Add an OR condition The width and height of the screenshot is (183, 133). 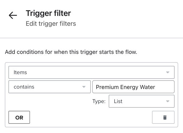[x=19, y=117]
